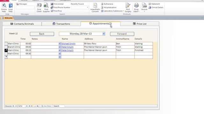Launch the Find Supplier search
204x114 pixels.
click(x=46, y=8)
